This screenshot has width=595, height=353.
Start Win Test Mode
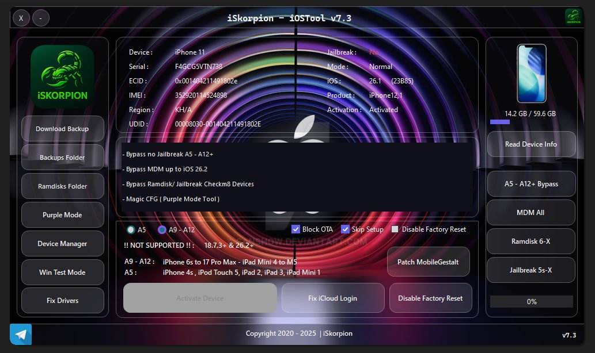click(63, 273)
